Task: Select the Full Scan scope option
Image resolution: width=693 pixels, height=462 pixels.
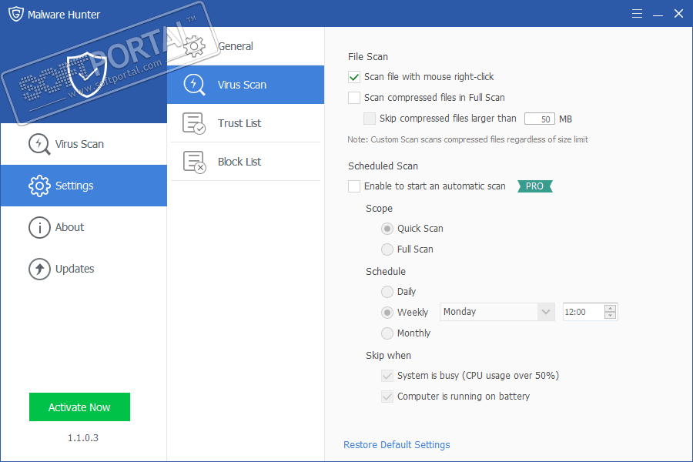Action: [387, 249]
